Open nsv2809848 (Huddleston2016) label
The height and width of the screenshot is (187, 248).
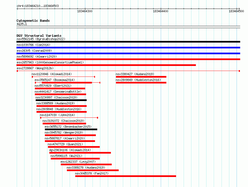(59, 109)
